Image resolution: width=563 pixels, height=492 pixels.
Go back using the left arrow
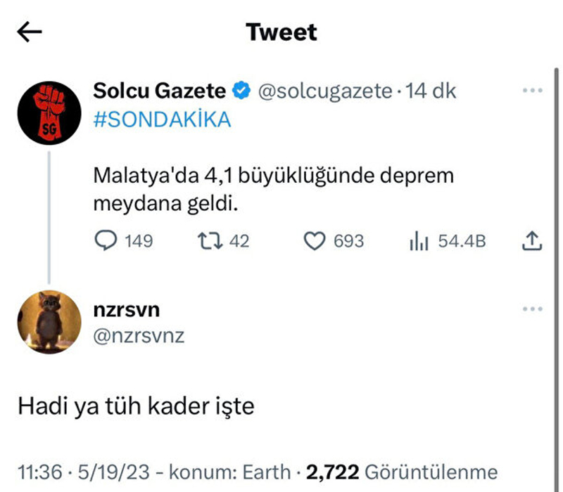[30, 32]
